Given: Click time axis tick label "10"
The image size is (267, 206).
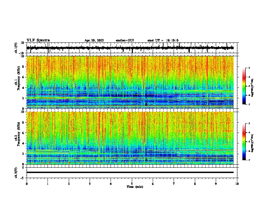Looking at the screenshot, I should (237, 184).
